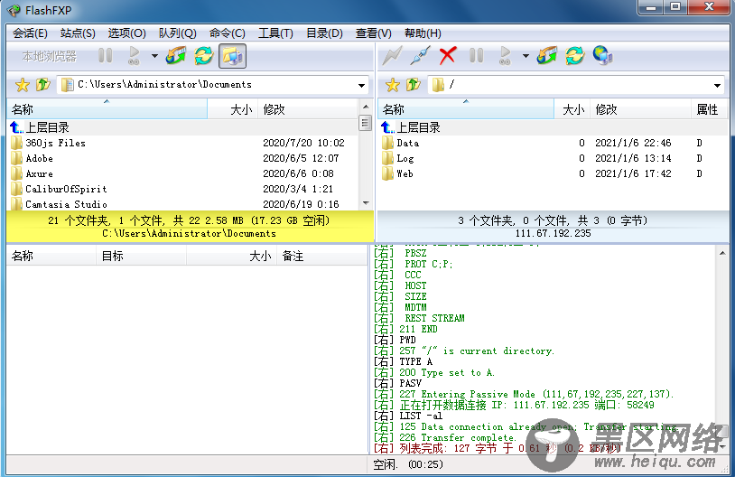Open the 命令(C) menu
The height and width of the screenshot is (477, 735).
pyautogui.click(x=228, y=33)
